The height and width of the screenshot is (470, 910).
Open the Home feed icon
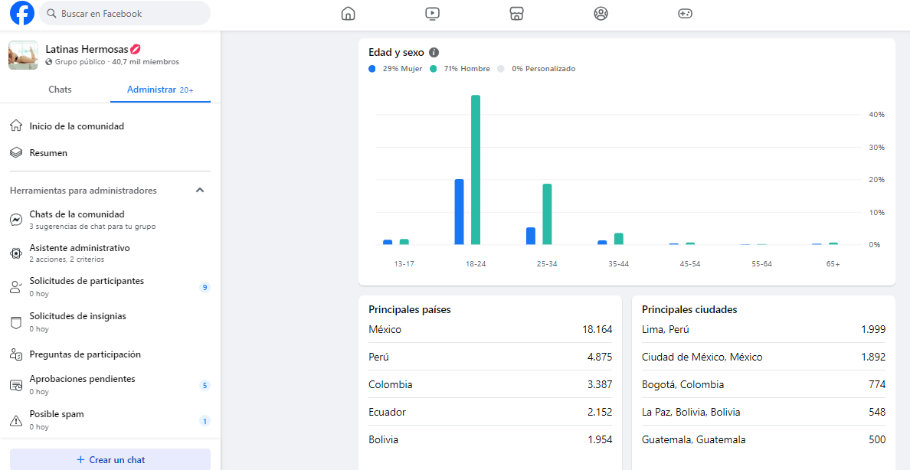point(348,13)
